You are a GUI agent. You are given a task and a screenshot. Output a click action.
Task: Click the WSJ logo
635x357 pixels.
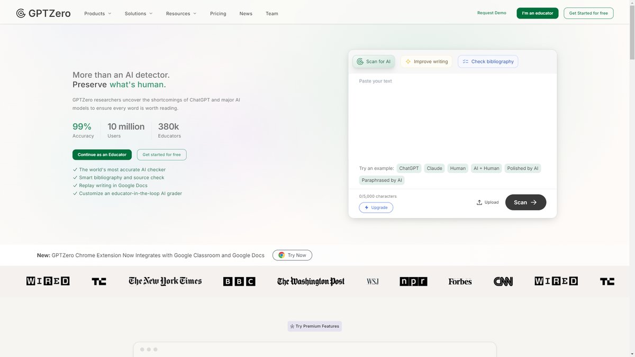pyautogui.click(x=373, y=281)
